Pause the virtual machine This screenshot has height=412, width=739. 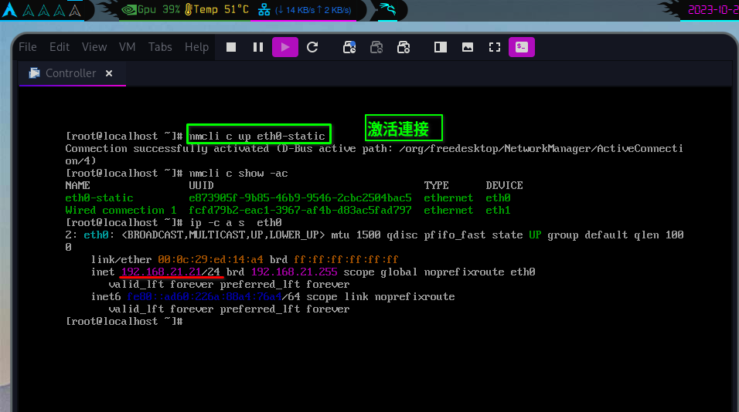[258, 47]
